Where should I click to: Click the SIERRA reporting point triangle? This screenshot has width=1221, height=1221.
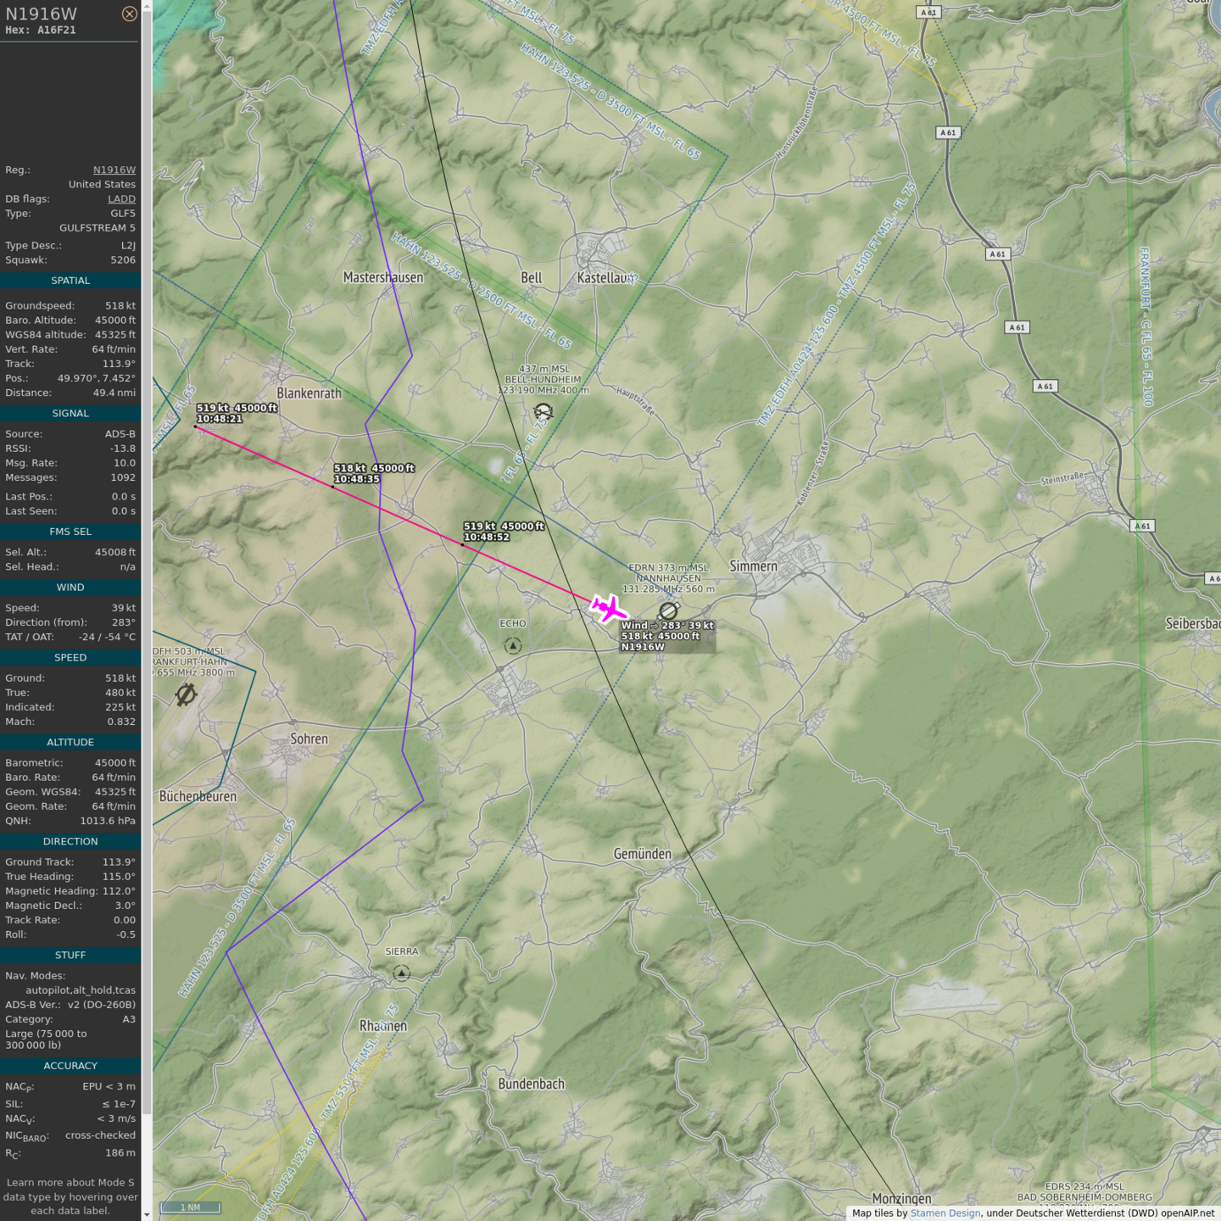(x=402, y=973)
